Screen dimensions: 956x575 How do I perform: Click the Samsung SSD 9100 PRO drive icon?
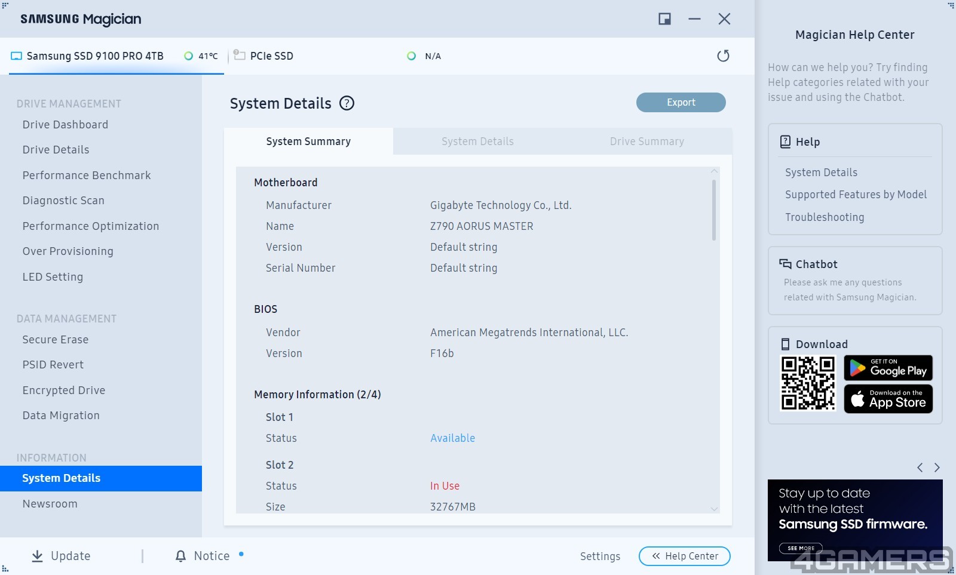click(x=16, y=56)
